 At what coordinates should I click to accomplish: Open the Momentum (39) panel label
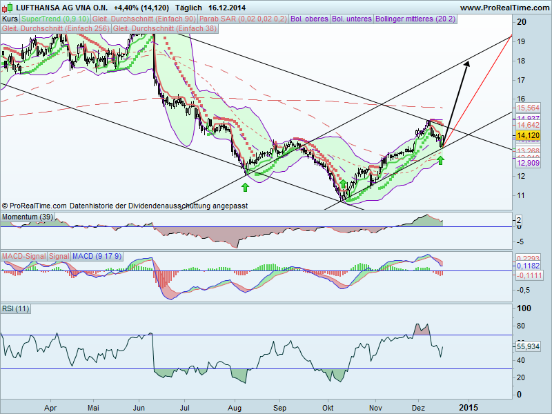pos(28,217)
